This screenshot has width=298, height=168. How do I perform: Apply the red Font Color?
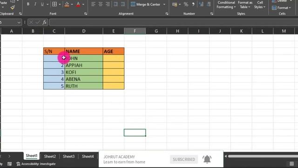[x=78, y=4]
